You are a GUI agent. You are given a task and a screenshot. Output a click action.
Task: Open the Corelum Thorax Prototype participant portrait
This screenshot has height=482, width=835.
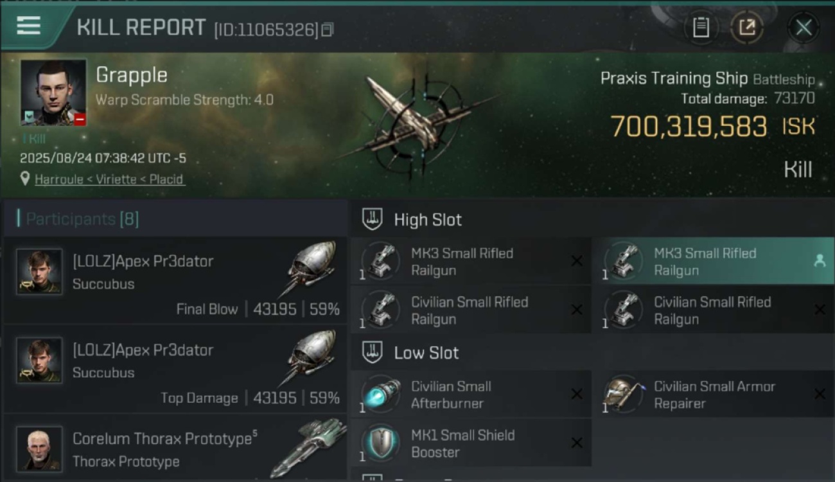tap(39, 448)
